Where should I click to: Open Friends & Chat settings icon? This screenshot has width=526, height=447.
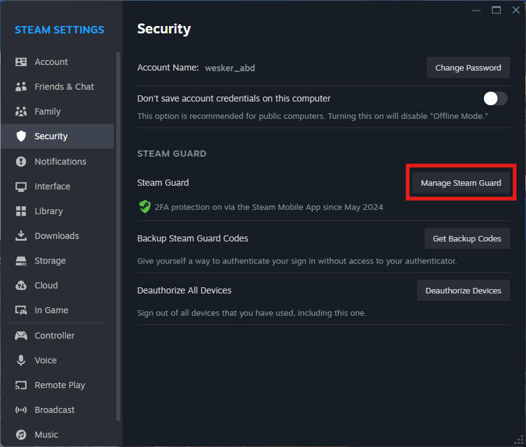coord(21,87)
